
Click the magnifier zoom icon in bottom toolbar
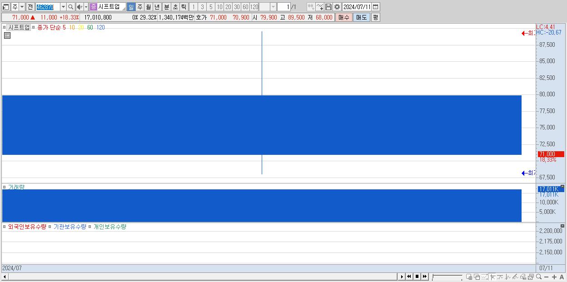539,277
